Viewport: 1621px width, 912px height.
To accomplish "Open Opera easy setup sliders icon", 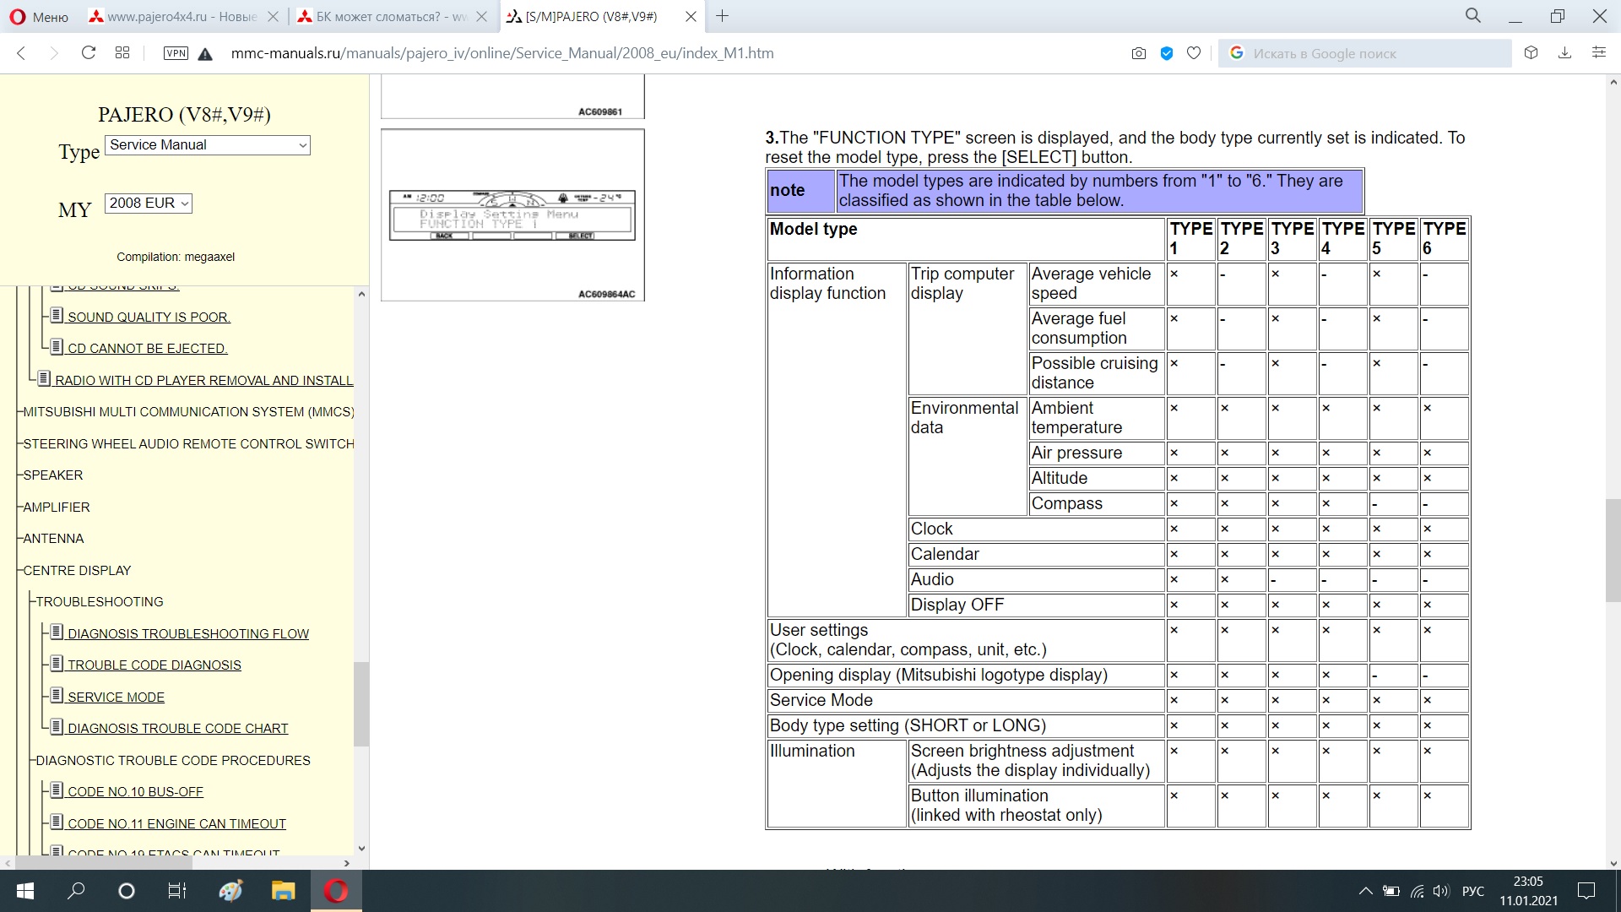I will coord(1598,53).
